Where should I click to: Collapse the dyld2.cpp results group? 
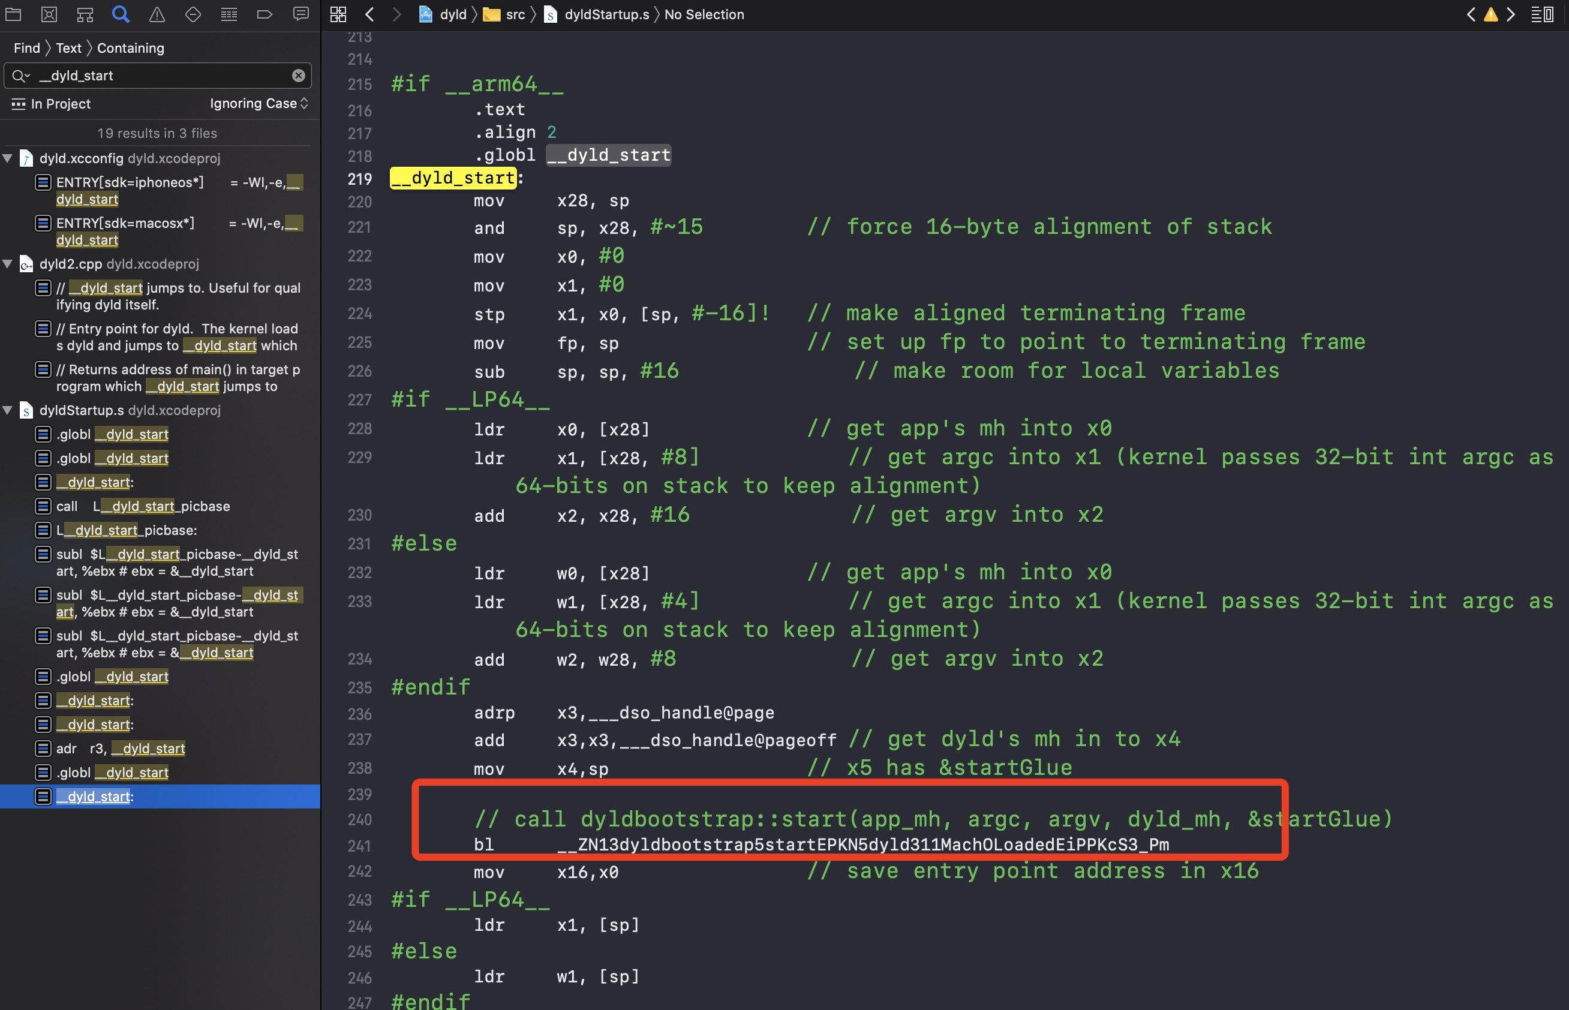[8, 264]
